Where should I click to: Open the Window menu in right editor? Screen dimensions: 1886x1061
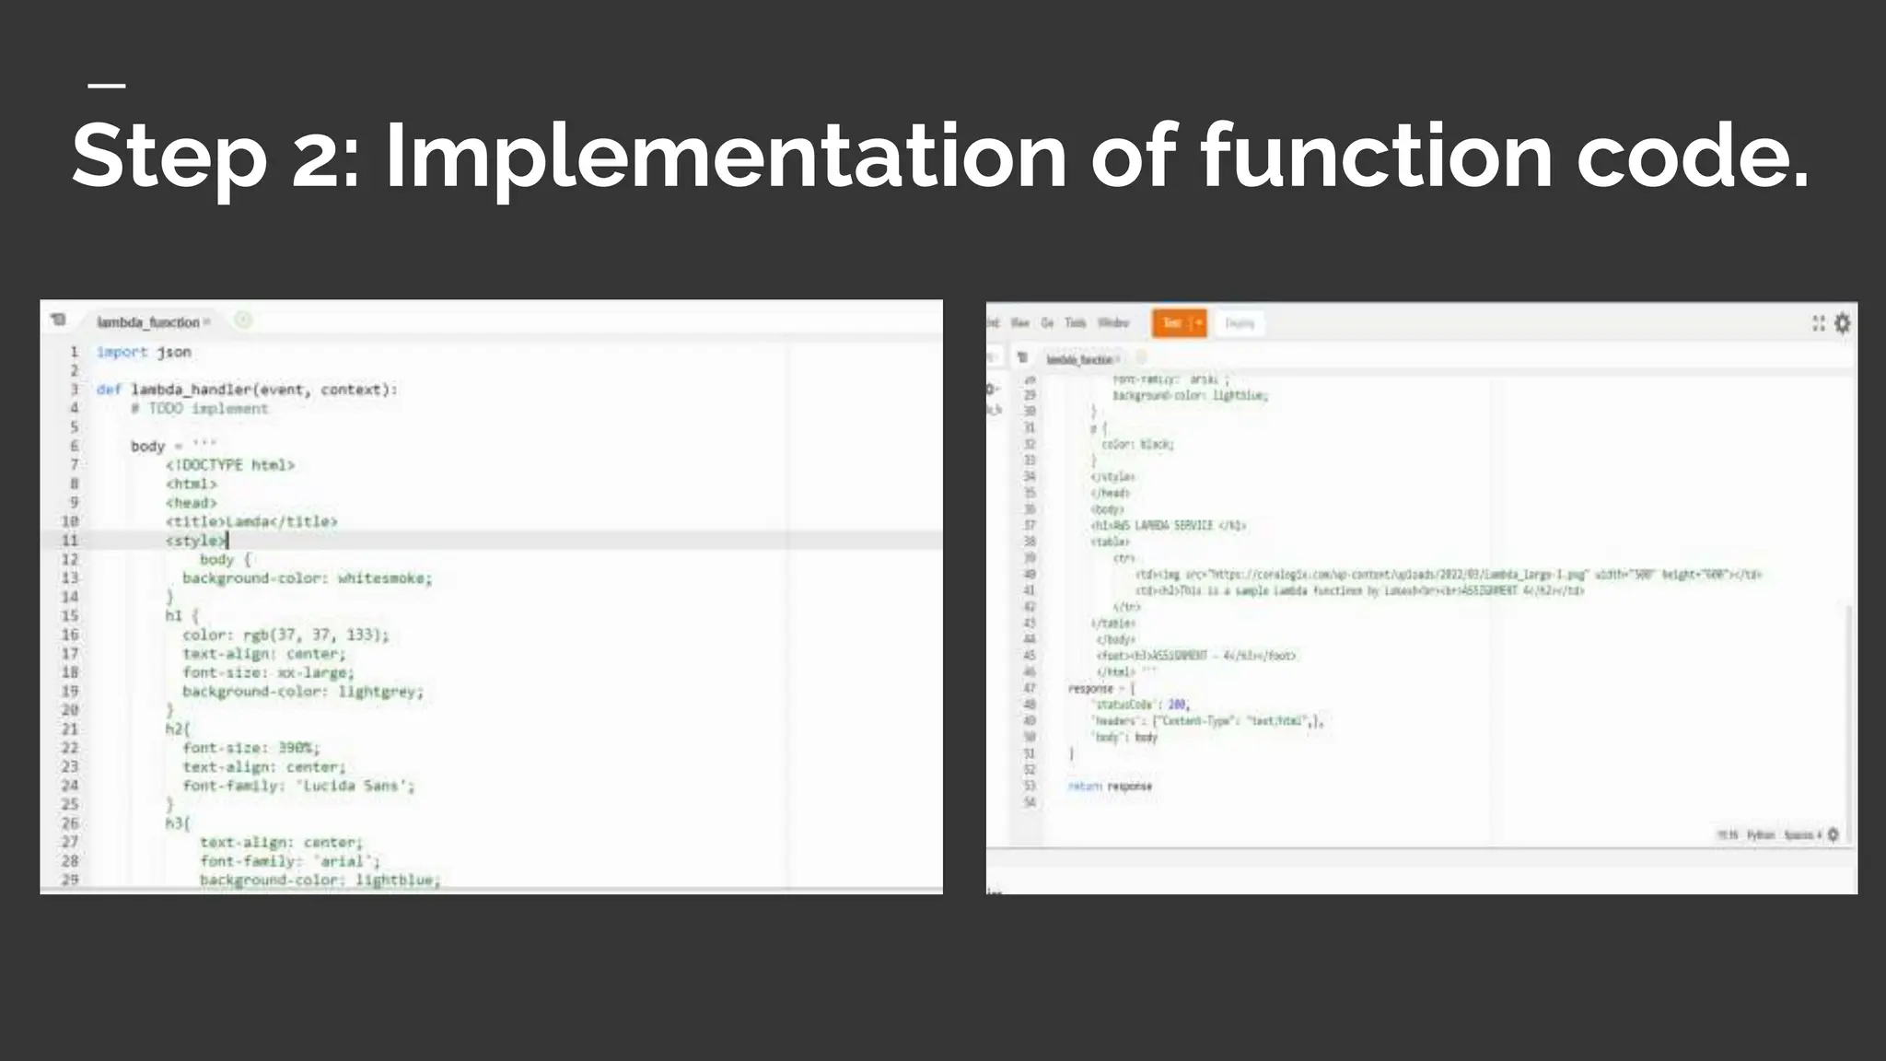click(1113, 323)
